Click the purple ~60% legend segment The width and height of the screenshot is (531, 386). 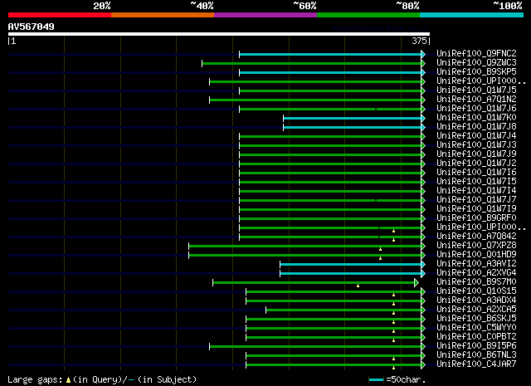265,15
